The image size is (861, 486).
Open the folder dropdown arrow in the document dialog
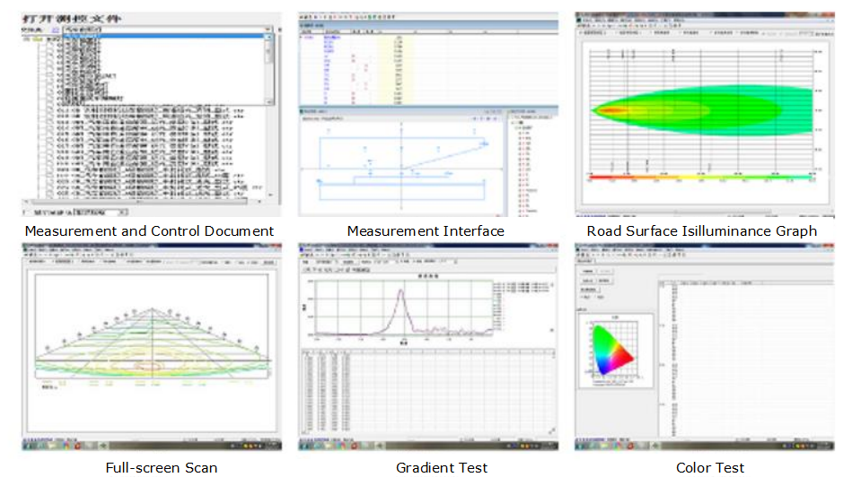tap(268, 30)
